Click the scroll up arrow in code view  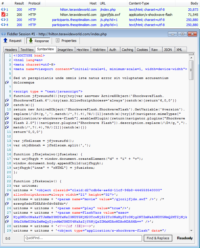[x=191, y=58]
